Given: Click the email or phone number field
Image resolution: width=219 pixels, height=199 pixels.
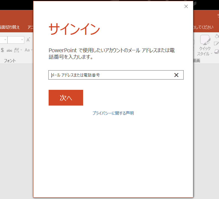Looking at the screenshot, I should (x=110, y=75).
